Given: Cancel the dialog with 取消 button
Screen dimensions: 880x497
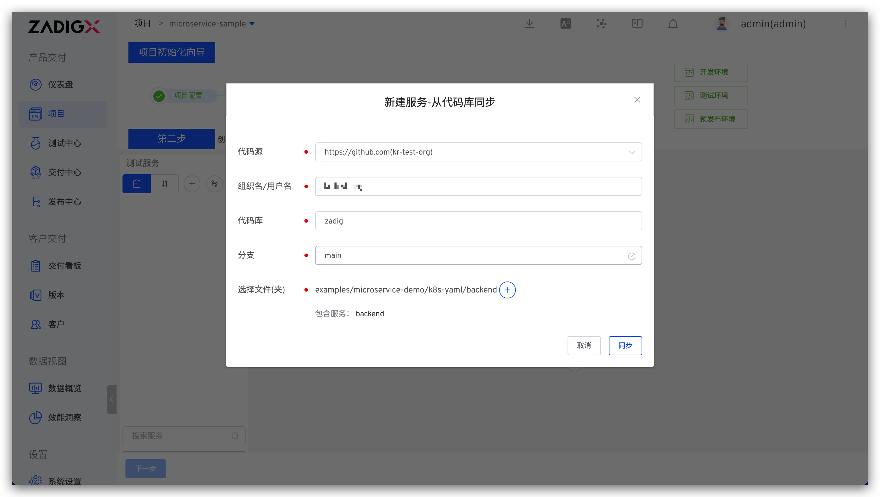Looking at the screenshot, I should tap(584, 345).
